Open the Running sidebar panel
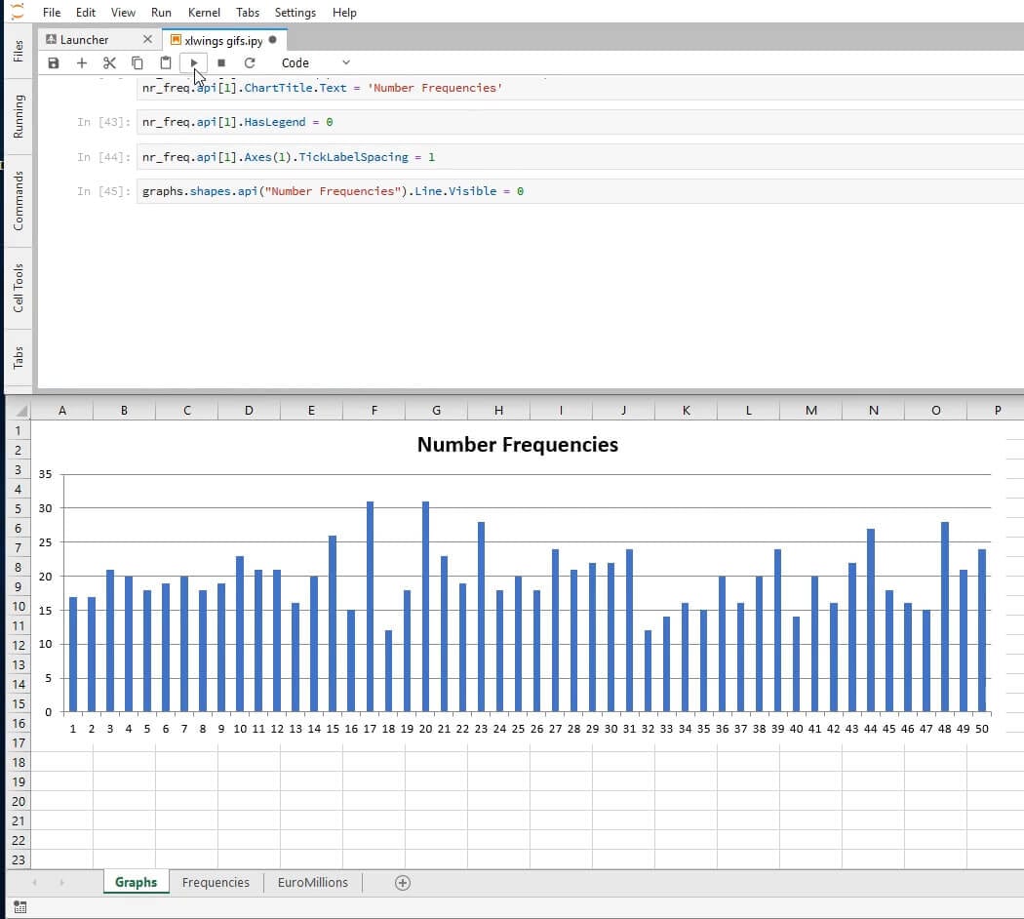 point(19,116)
